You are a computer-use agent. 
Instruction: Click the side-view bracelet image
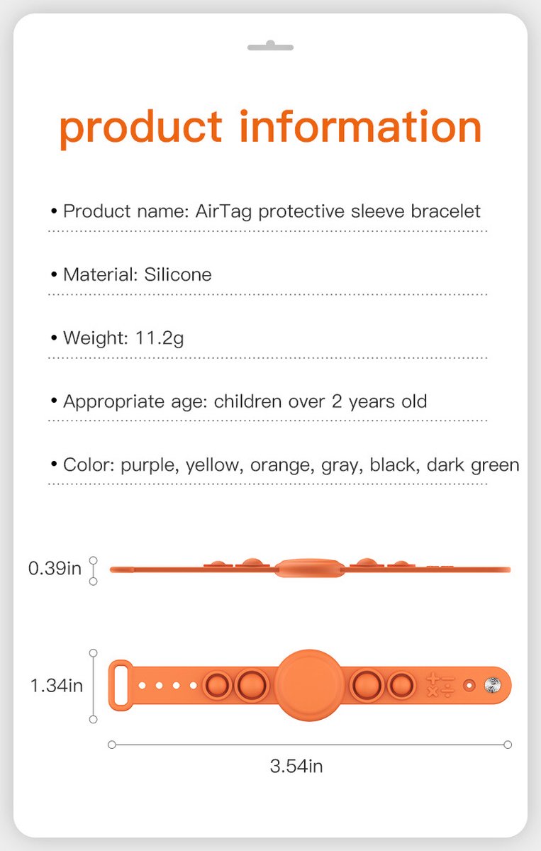click(310, 568)
